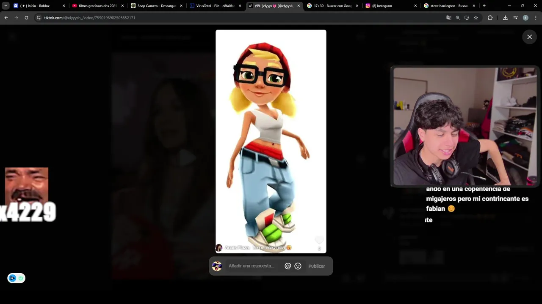
Task: Close the 17+30 Google search tab
Action: click(x=357, y=6)
